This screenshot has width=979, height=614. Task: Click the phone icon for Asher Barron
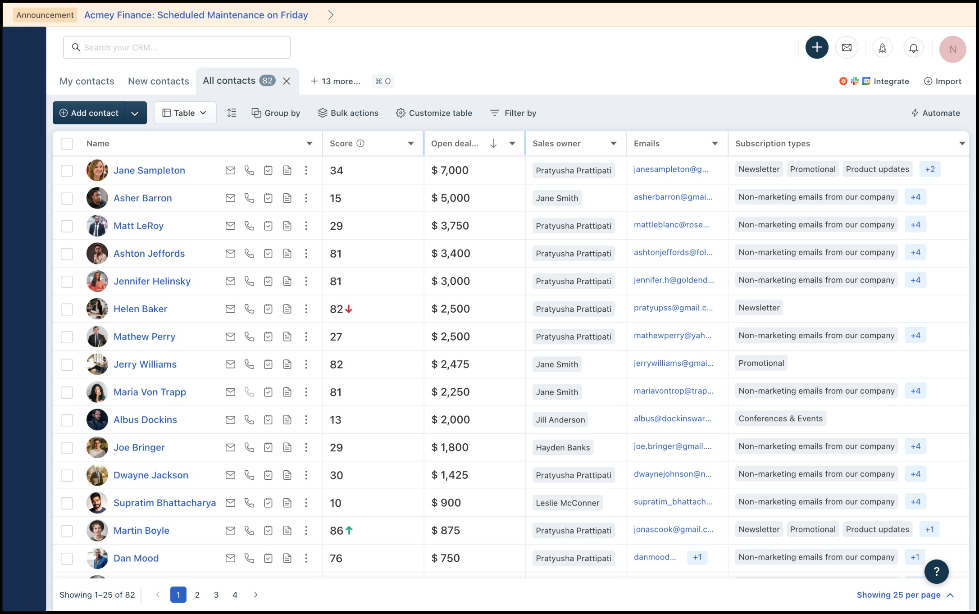coord(249,198)
